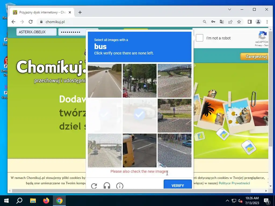Get a new captcha challenge with reload icon
Screen dimensions: 275x206
[94, 186]
